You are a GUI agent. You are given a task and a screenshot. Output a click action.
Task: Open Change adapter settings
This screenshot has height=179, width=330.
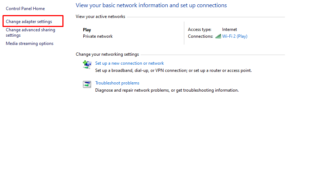pos(29,22)
